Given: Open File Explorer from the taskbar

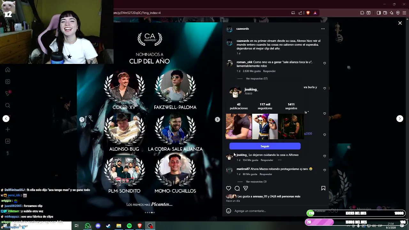Looking at the screenshot, I should point(119,226).
